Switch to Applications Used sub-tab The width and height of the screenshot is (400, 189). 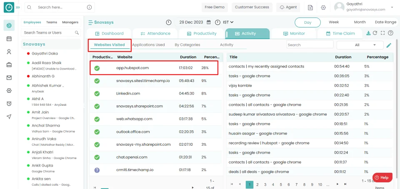click(x=148, y=45)
